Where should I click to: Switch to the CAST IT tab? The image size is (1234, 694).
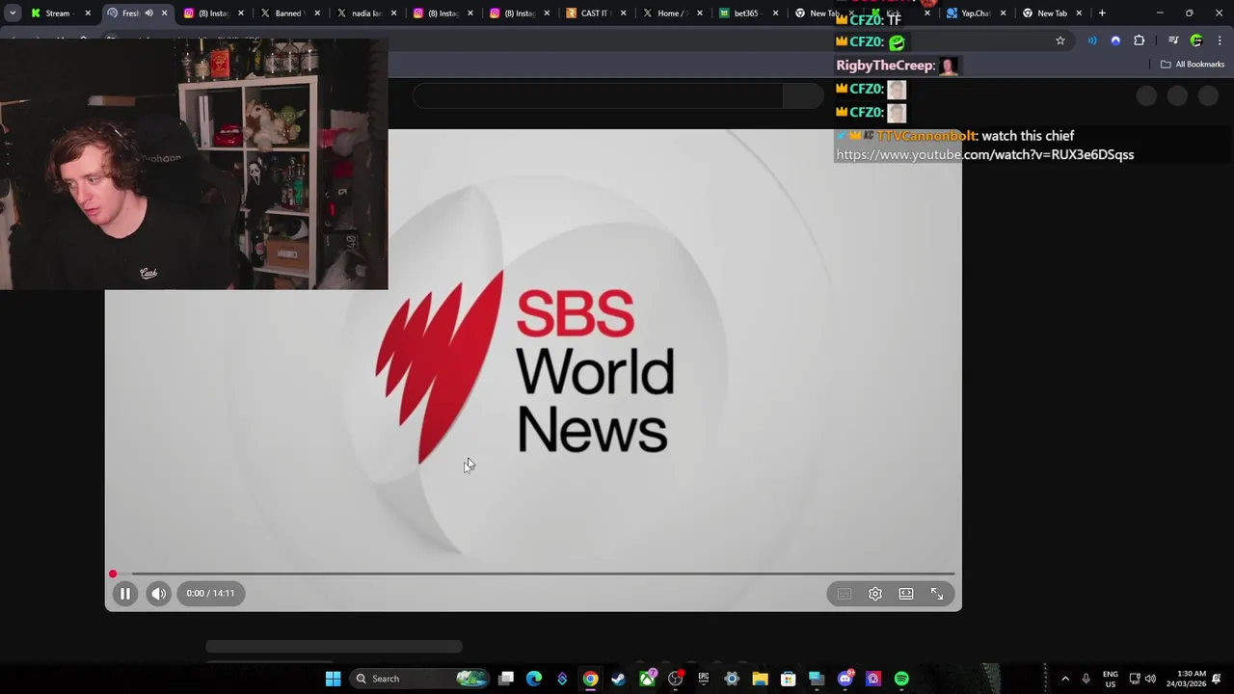pyautogui.click(x=595, y=13)
